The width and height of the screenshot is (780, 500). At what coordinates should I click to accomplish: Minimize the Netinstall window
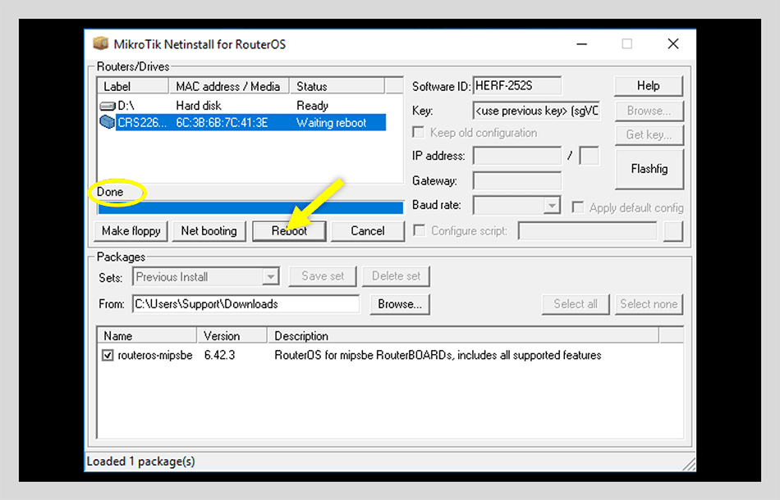click(581, 44)
